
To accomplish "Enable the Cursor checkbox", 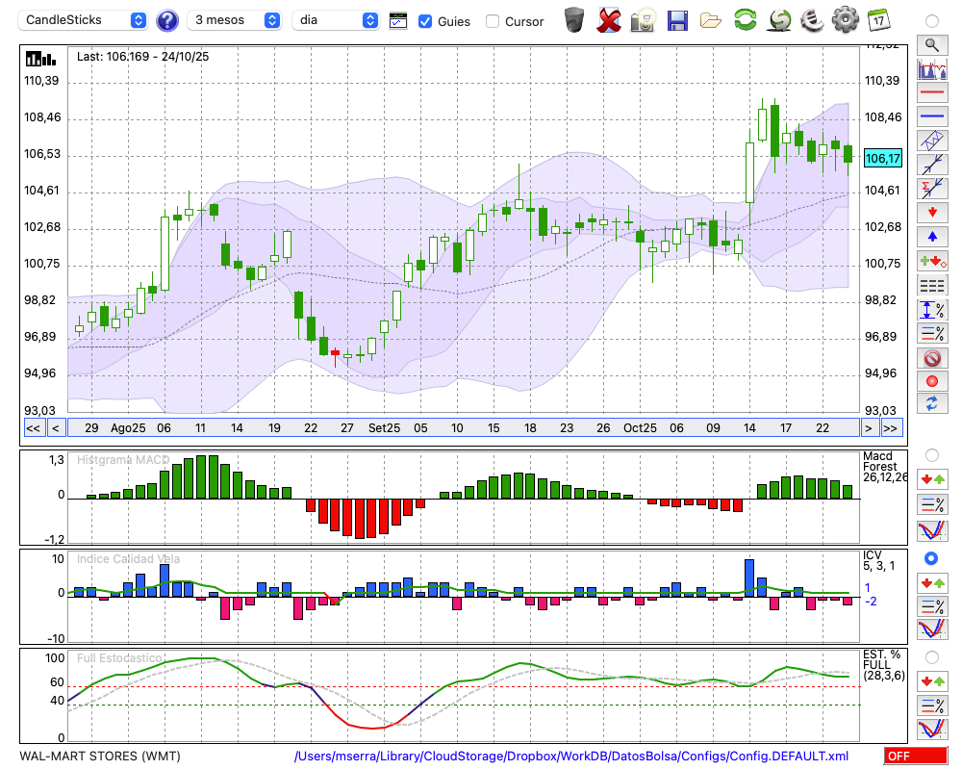I will tap(493, 20).
